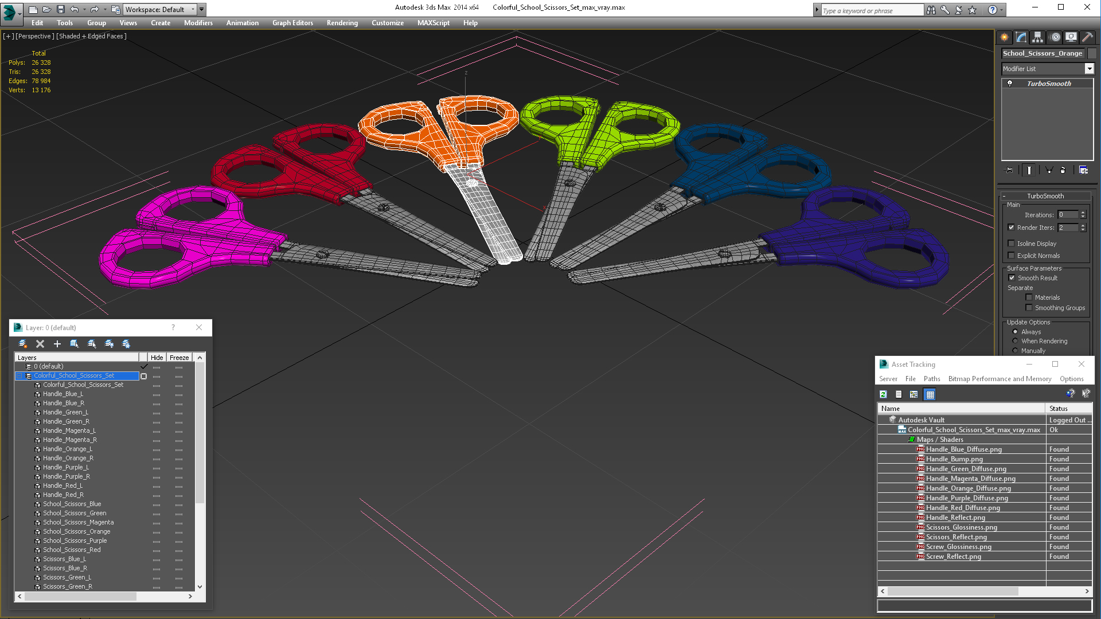Screen dimensions: 1101x619
Task: Click the binoculars search icon
Action: (931, 10)
